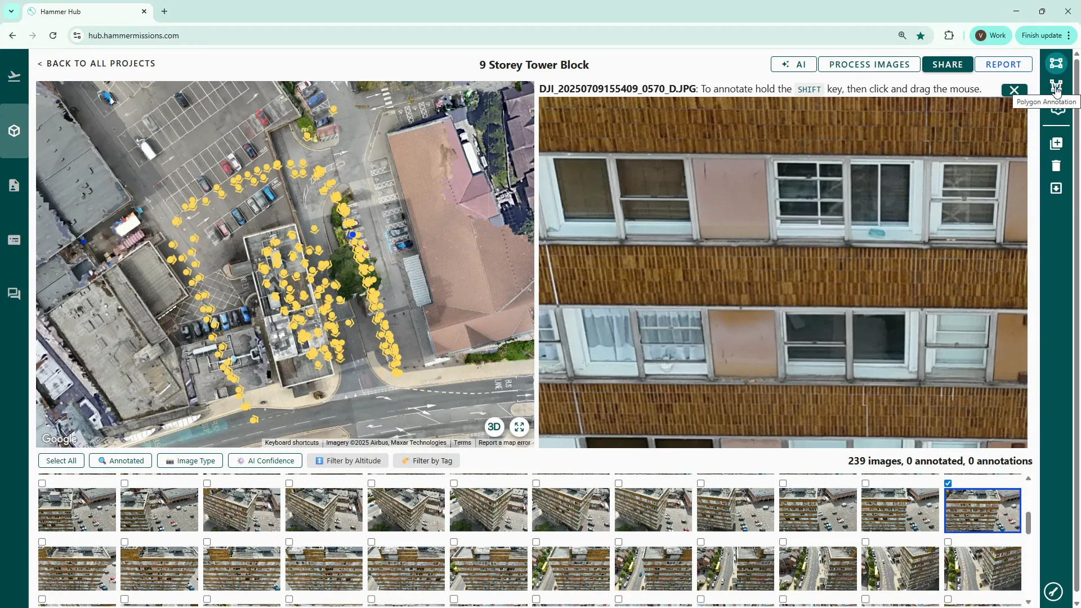Uncheck the selected thumbnail checkbox
The image size is (1081, 608).
click(948, 483)
